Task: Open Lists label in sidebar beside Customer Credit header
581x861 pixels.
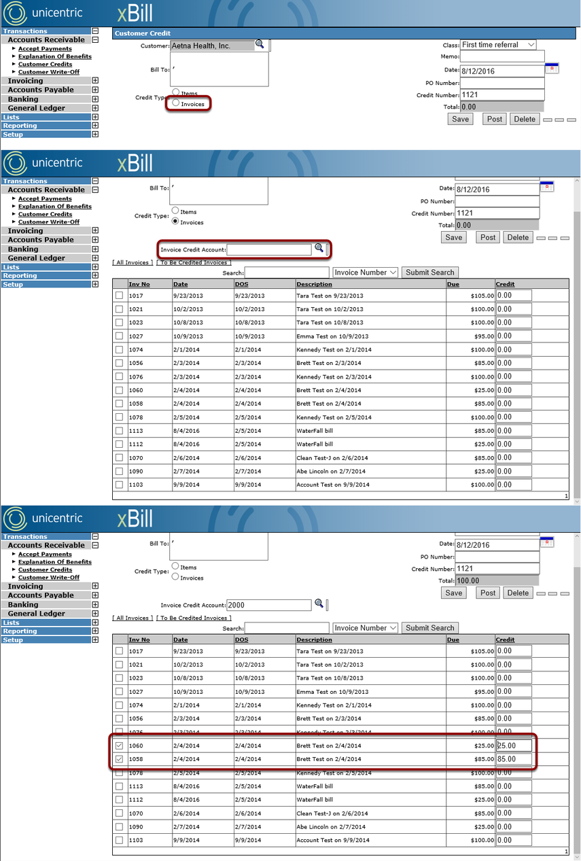Action: [11, 117]
